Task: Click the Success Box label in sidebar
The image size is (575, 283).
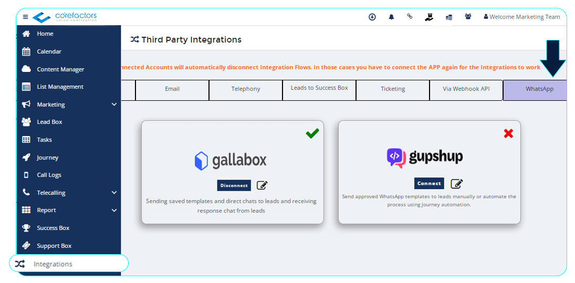Action: 53,228
